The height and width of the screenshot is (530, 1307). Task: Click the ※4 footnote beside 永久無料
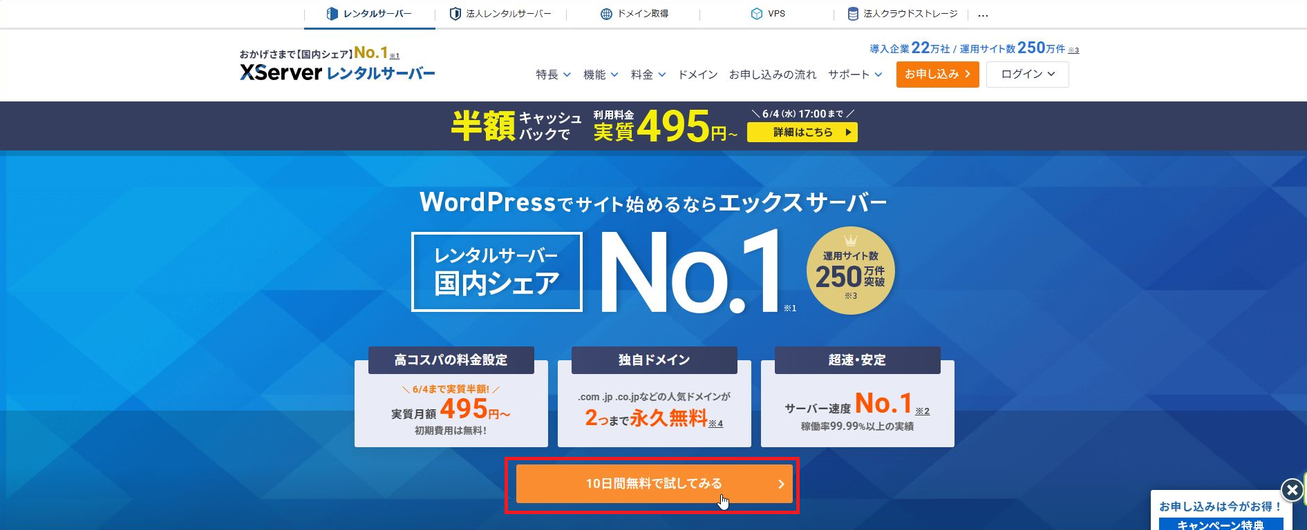pyautogui.click(x=716, y=423)
